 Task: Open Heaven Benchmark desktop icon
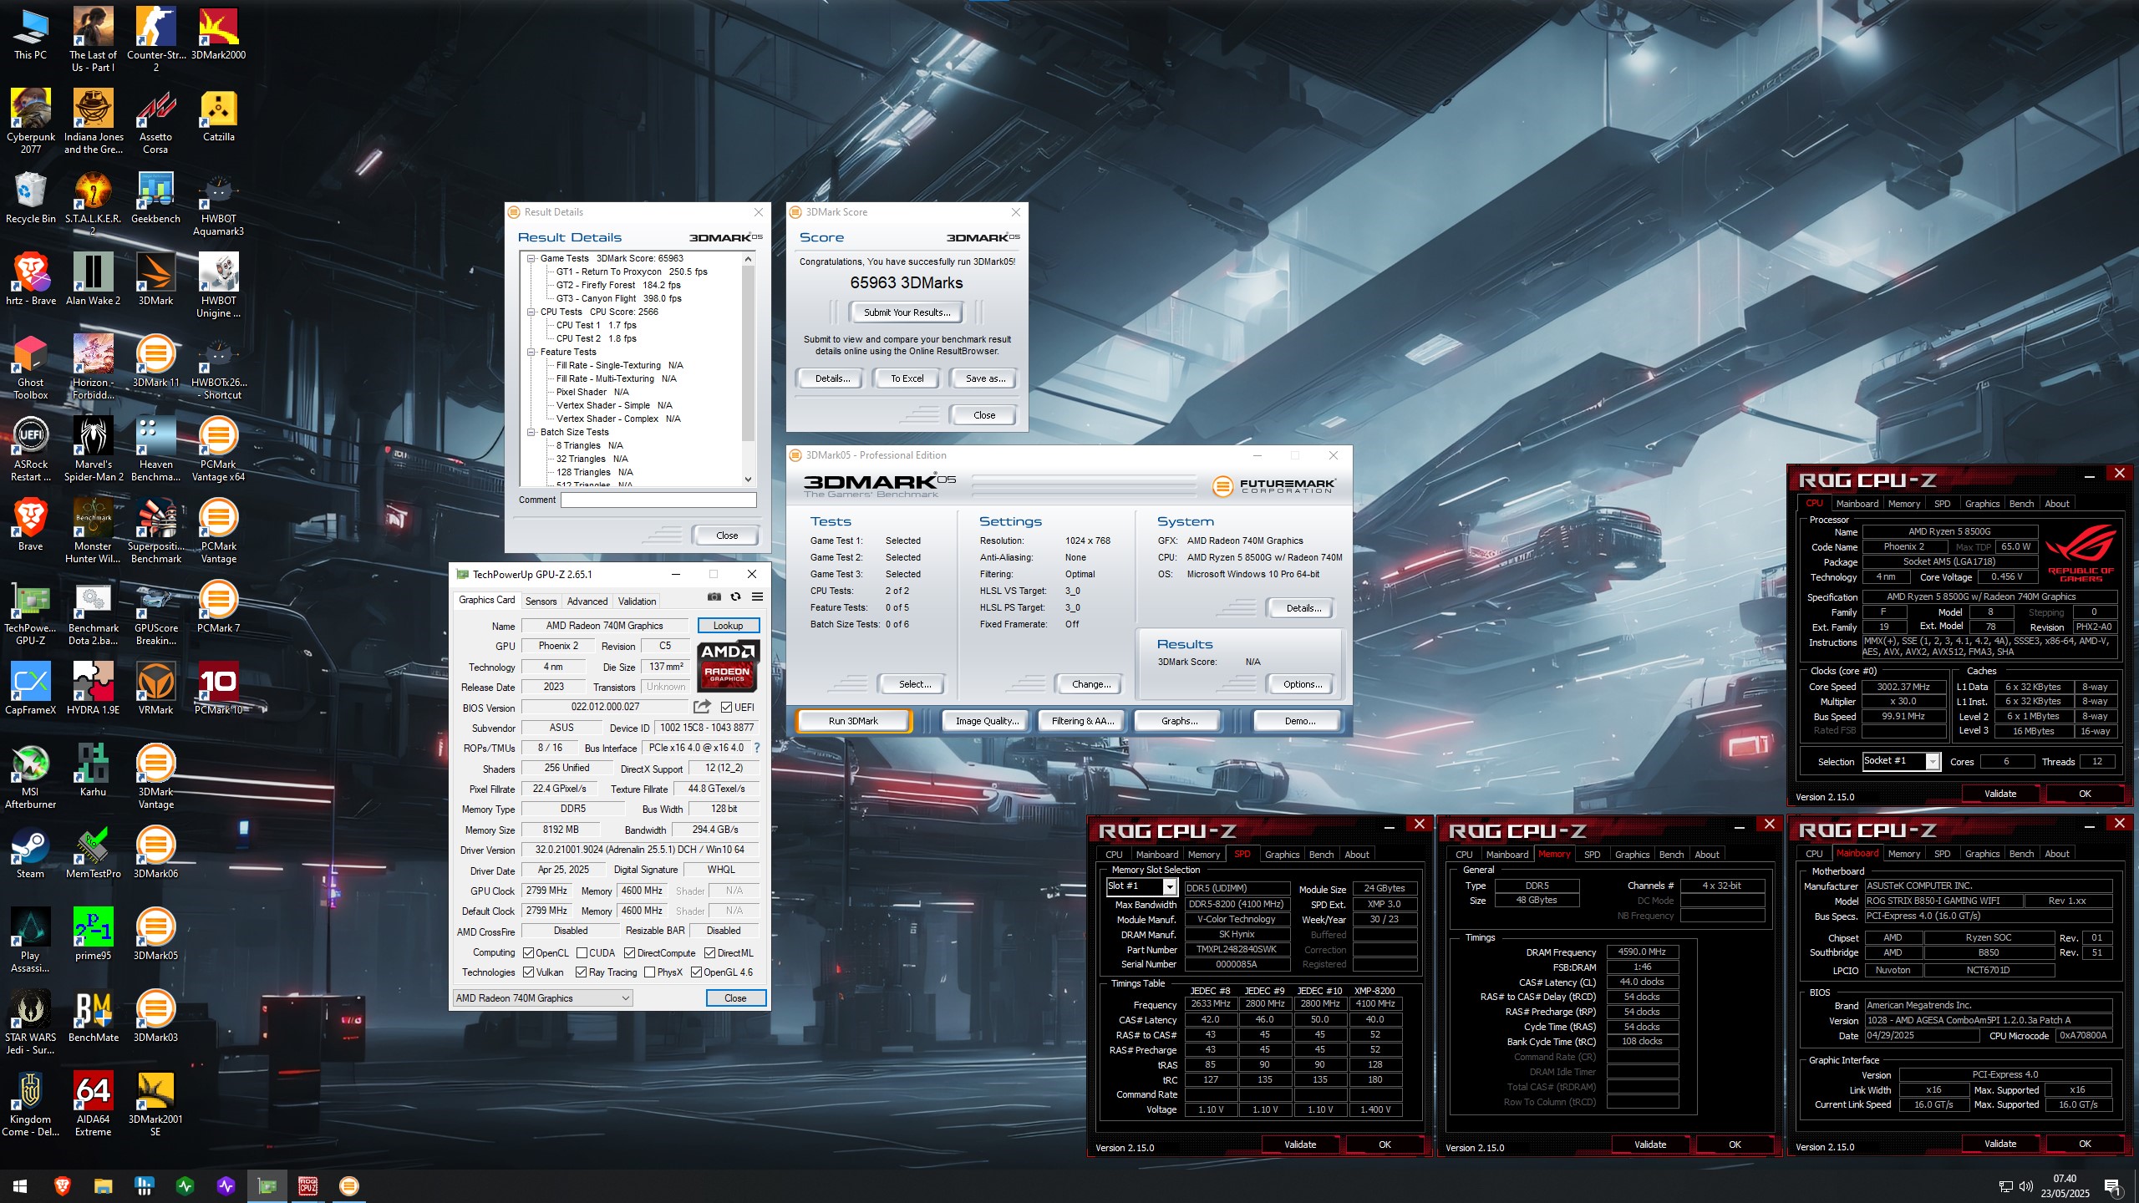pyautogui.click(x=155, y=449)
